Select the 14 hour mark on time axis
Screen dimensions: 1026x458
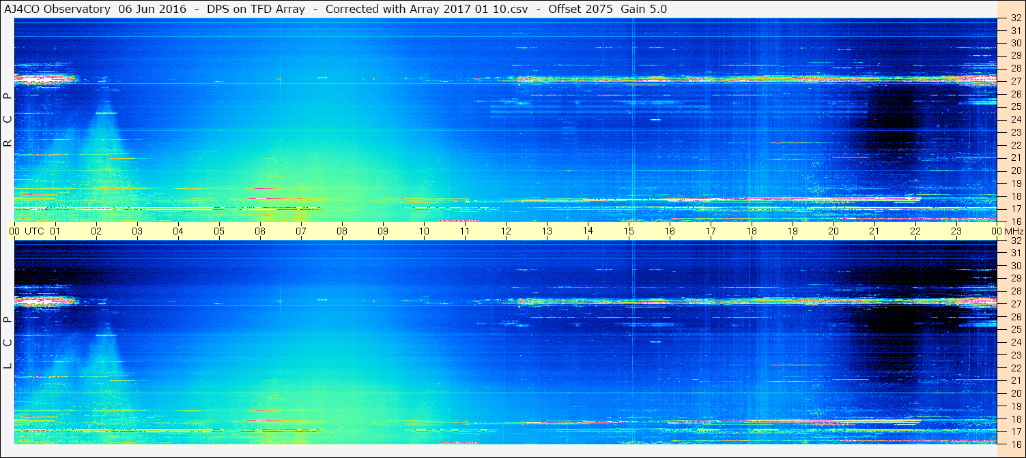pyautogui.click(x=588, y=230)
